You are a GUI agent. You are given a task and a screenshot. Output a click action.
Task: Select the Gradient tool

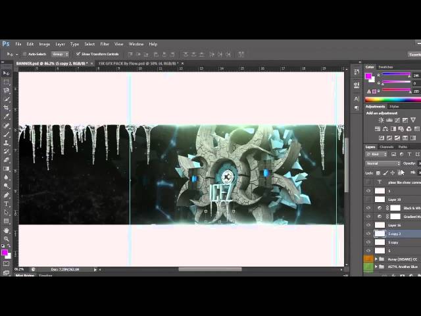(6, 169)
